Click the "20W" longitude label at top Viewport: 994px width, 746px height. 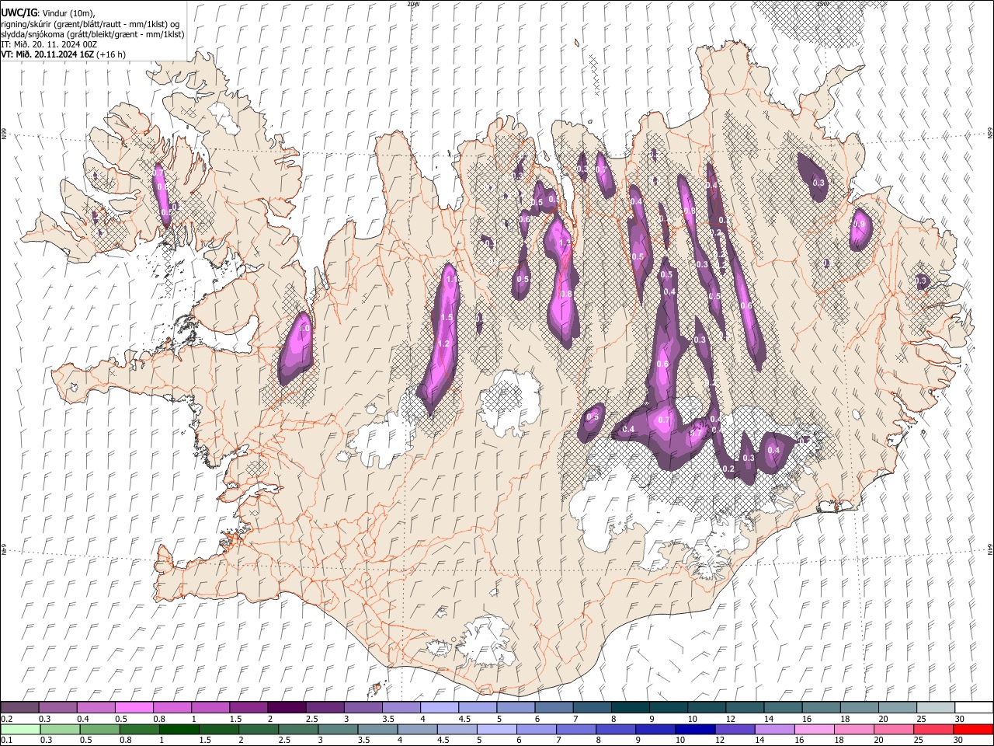pos(413,4)
